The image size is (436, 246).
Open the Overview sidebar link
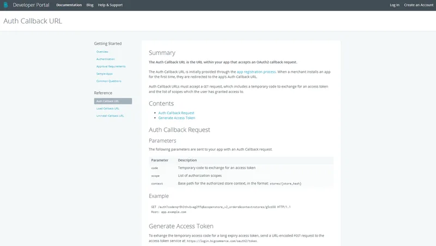click(102, 52)
